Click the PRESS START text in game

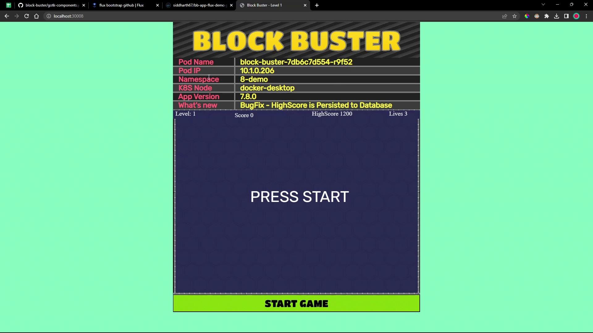tap(300, 197)
